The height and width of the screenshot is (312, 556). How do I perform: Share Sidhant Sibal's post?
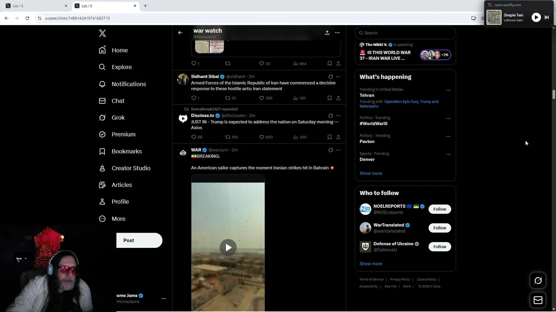(x=338, y=98)
